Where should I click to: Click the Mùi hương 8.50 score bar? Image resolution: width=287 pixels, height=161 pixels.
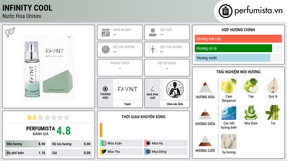(26, 144)
